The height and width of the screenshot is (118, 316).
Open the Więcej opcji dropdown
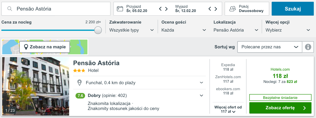coord(288,30)
